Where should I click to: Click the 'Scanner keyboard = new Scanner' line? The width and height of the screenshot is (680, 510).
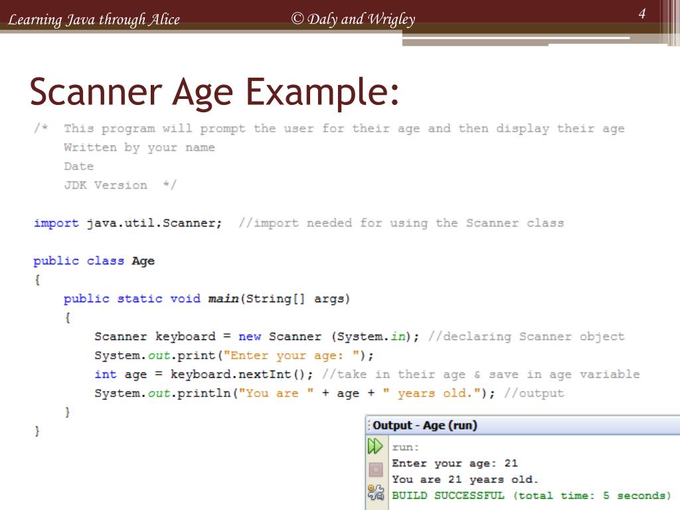tap(257, 337)
